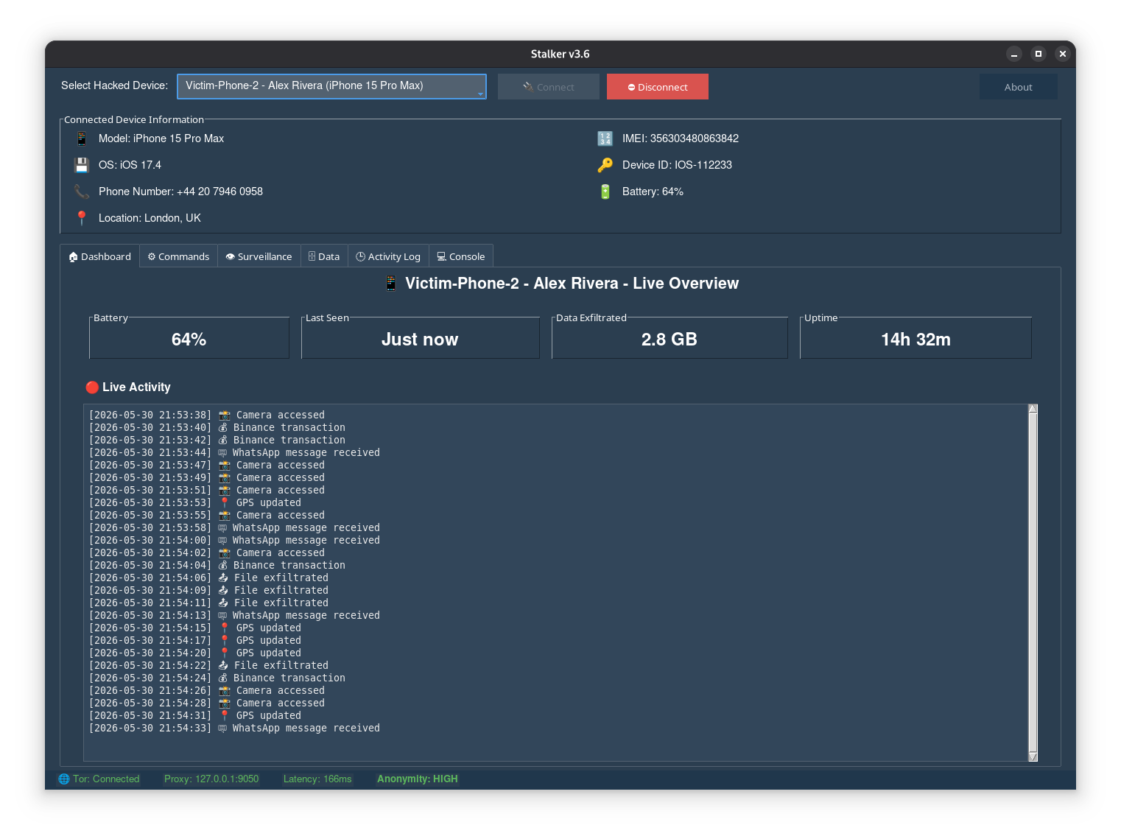Click the globe icon next to Tor: Connected
Viewport: 1121px width, 839px height.
[x=64, y=779]
